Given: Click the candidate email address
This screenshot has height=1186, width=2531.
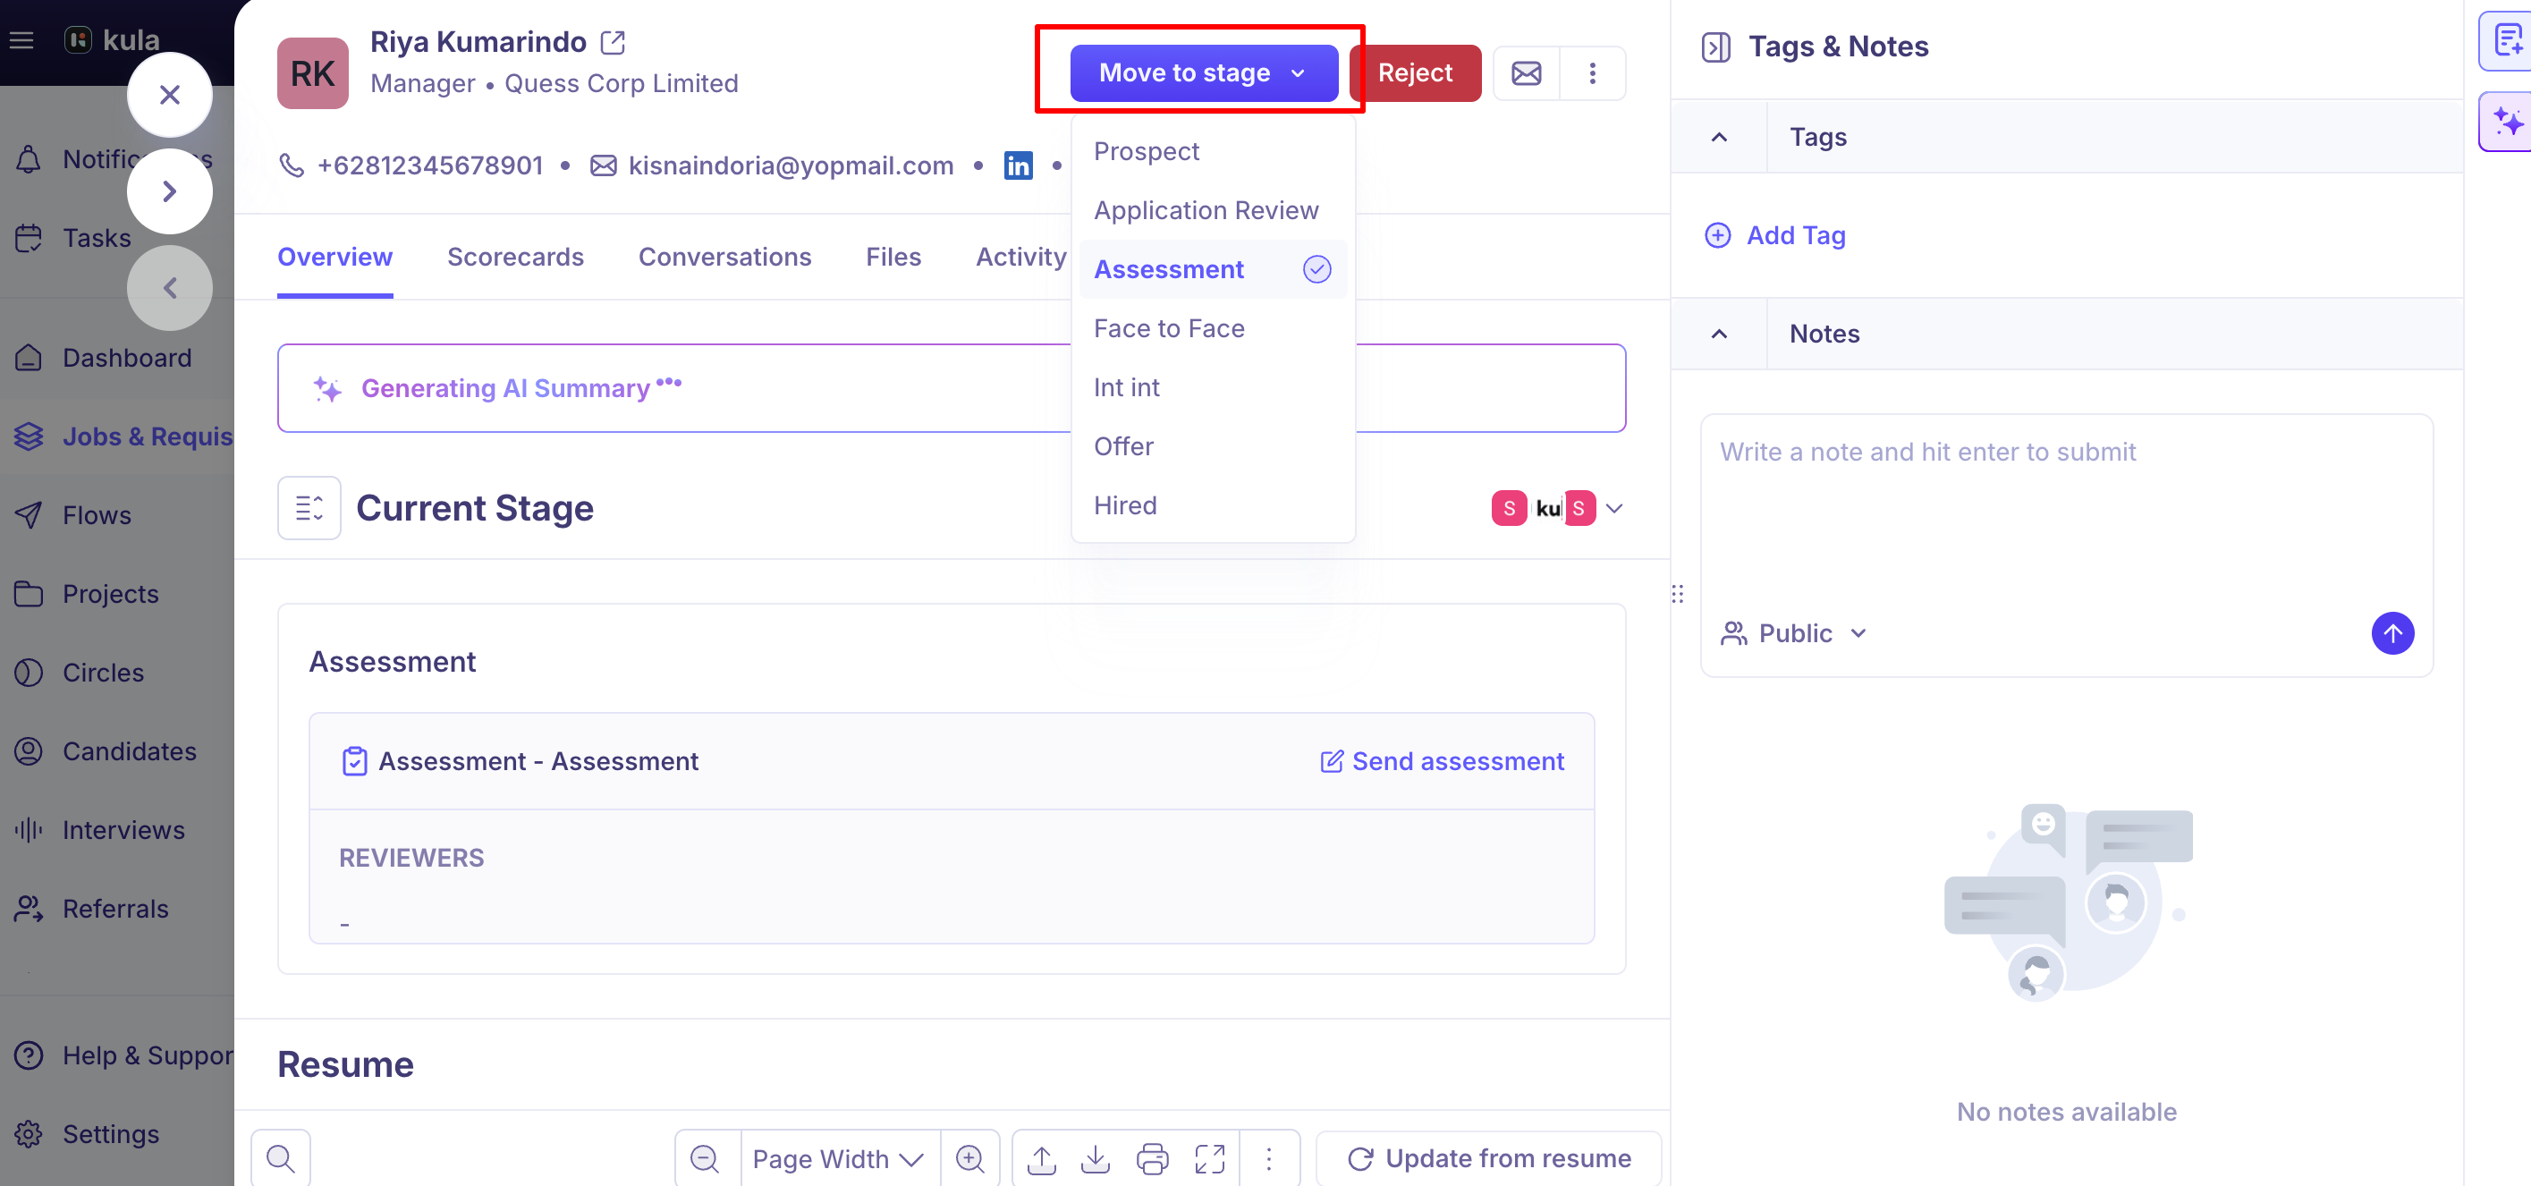Looking at the screenshot, I should tap(790, 165).
